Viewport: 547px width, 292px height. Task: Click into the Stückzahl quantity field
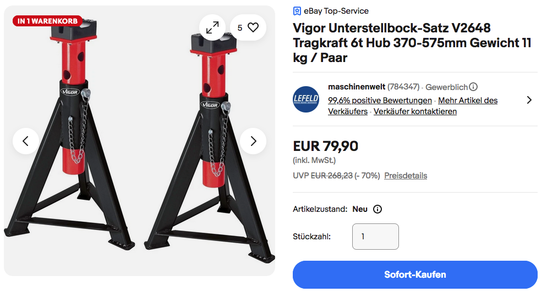(x=375, y=237)
